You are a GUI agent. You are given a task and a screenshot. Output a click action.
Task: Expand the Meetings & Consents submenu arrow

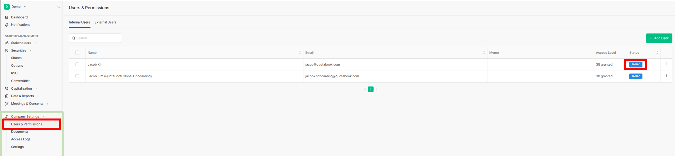click(48, 104)
